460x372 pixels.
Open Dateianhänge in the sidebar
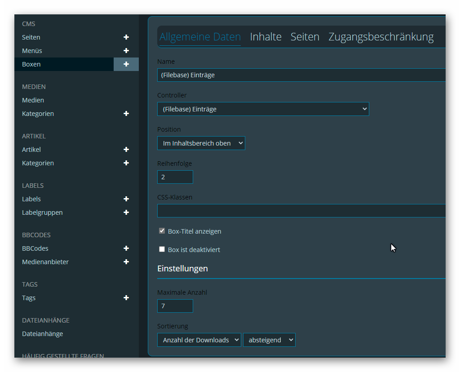click(x=43, y=334)
